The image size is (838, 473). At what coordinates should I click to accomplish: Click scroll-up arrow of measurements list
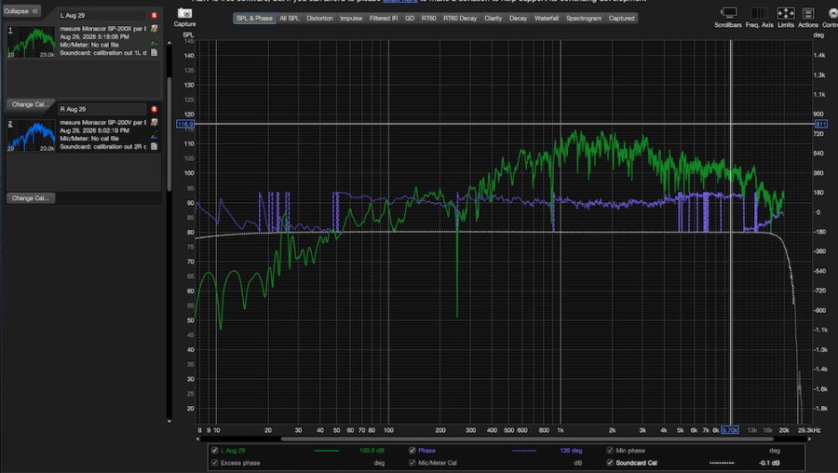click(169, 42)
